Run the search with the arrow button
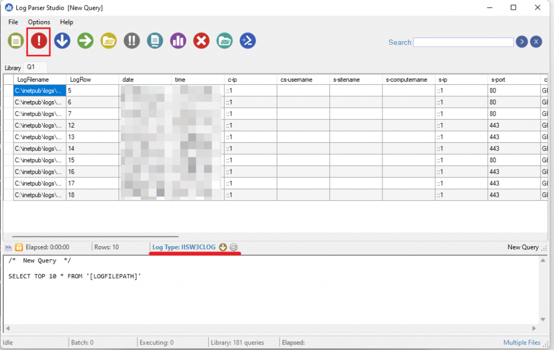The height and width of the screenshot is (350, 554). coord(522,42)
